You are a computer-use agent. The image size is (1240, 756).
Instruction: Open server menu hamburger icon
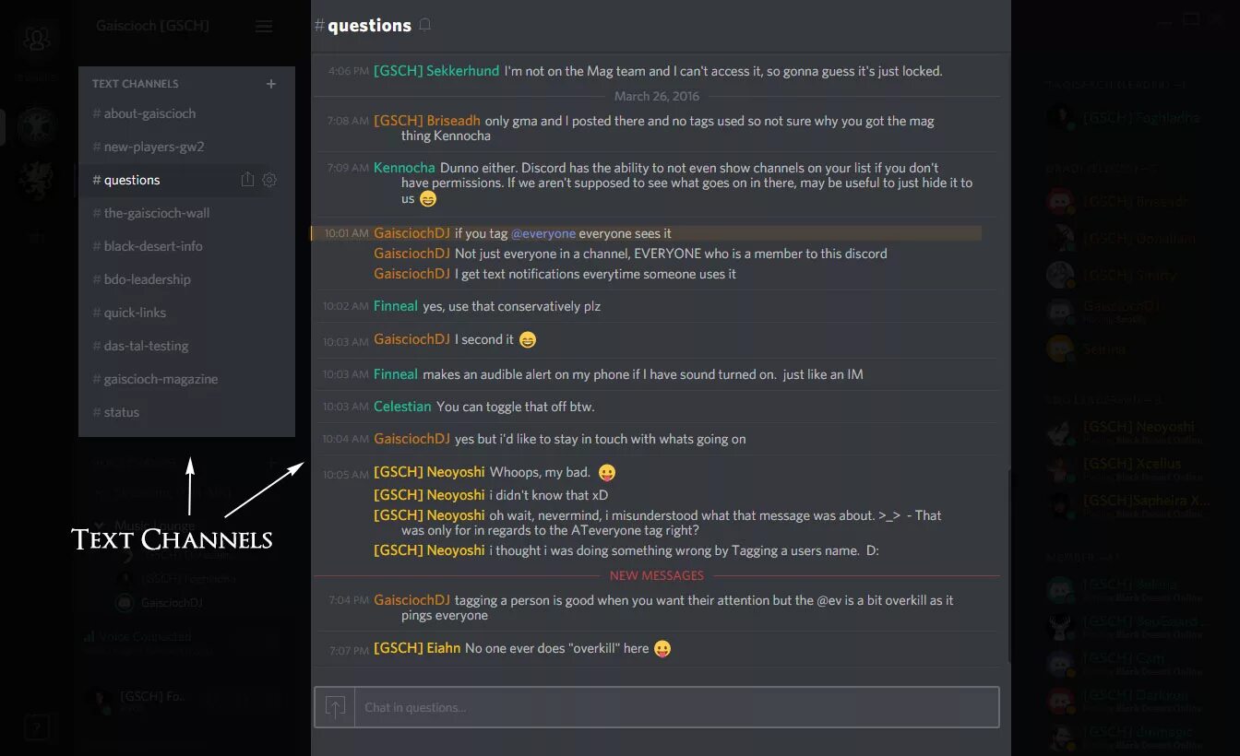[264, 27]
